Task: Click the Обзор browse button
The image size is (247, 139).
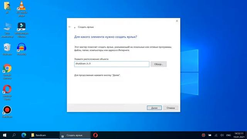Action: 159,64
